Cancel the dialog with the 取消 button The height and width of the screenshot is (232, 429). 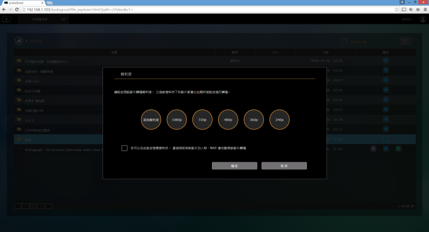tap(284, 166)
